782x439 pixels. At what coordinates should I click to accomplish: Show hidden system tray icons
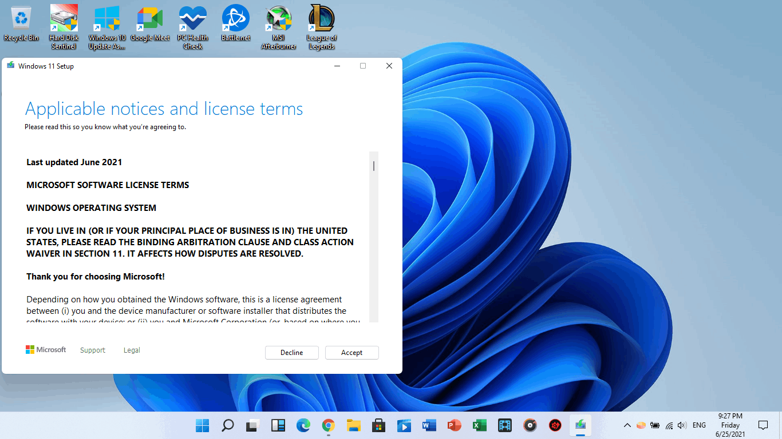(x=627, y=425)
